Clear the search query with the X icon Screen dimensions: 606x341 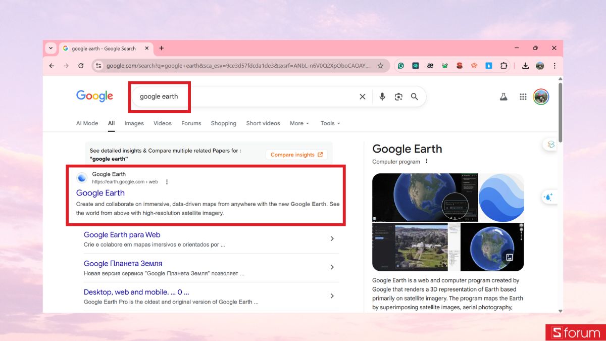[x=362, y=96]
